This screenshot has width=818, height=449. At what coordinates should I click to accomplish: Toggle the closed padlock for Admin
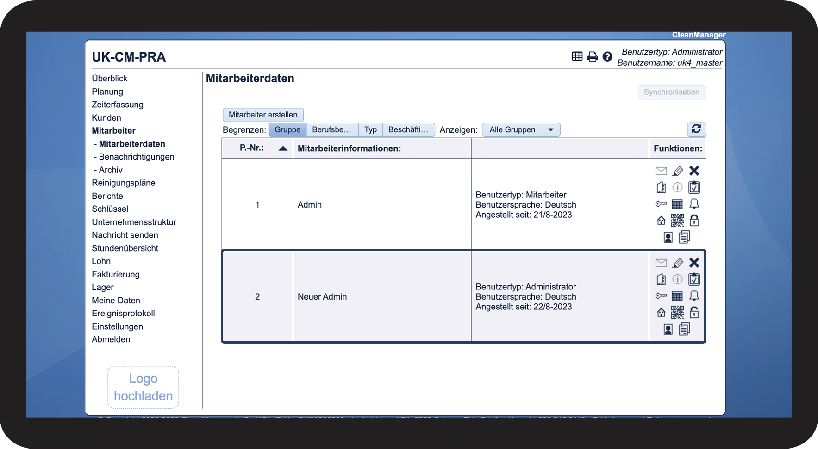(x=694, y=221)
